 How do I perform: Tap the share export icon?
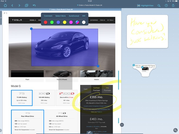[173, 5]
